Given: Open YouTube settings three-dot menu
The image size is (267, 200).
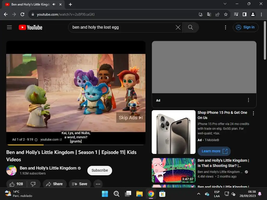Looking at the screenshot, I should pos(226,27).
